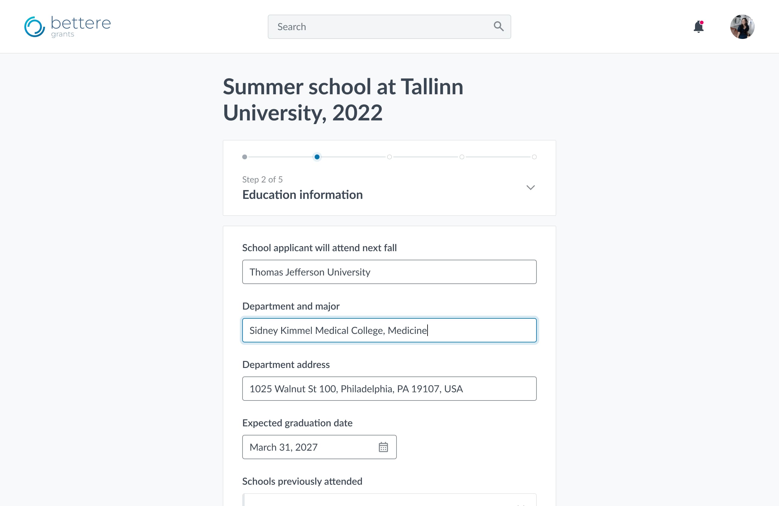The image size is (779, 506).
Task: Jump to step 3 on the progress tracker
Action: pos(389,157)
